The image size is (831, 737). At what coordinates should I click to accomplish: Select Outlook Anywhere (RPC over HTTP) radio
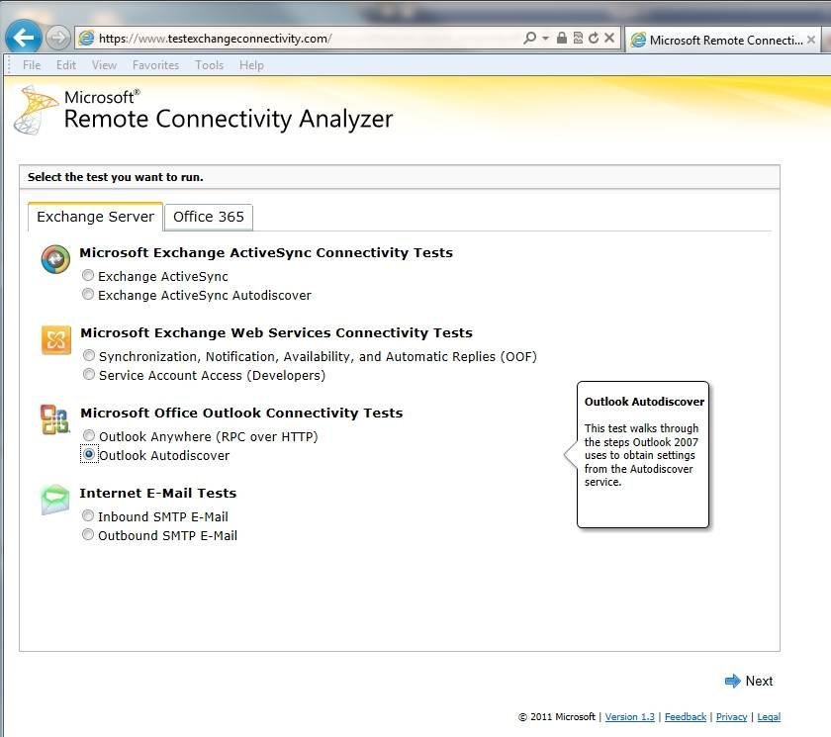coord(89,435)
